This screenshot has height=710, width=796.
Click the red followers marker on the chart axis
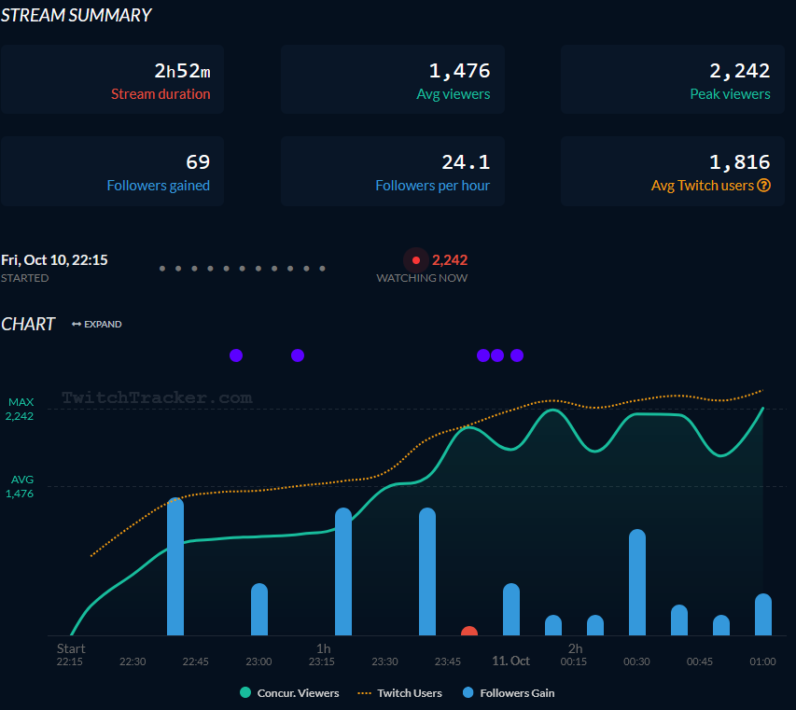469,632
